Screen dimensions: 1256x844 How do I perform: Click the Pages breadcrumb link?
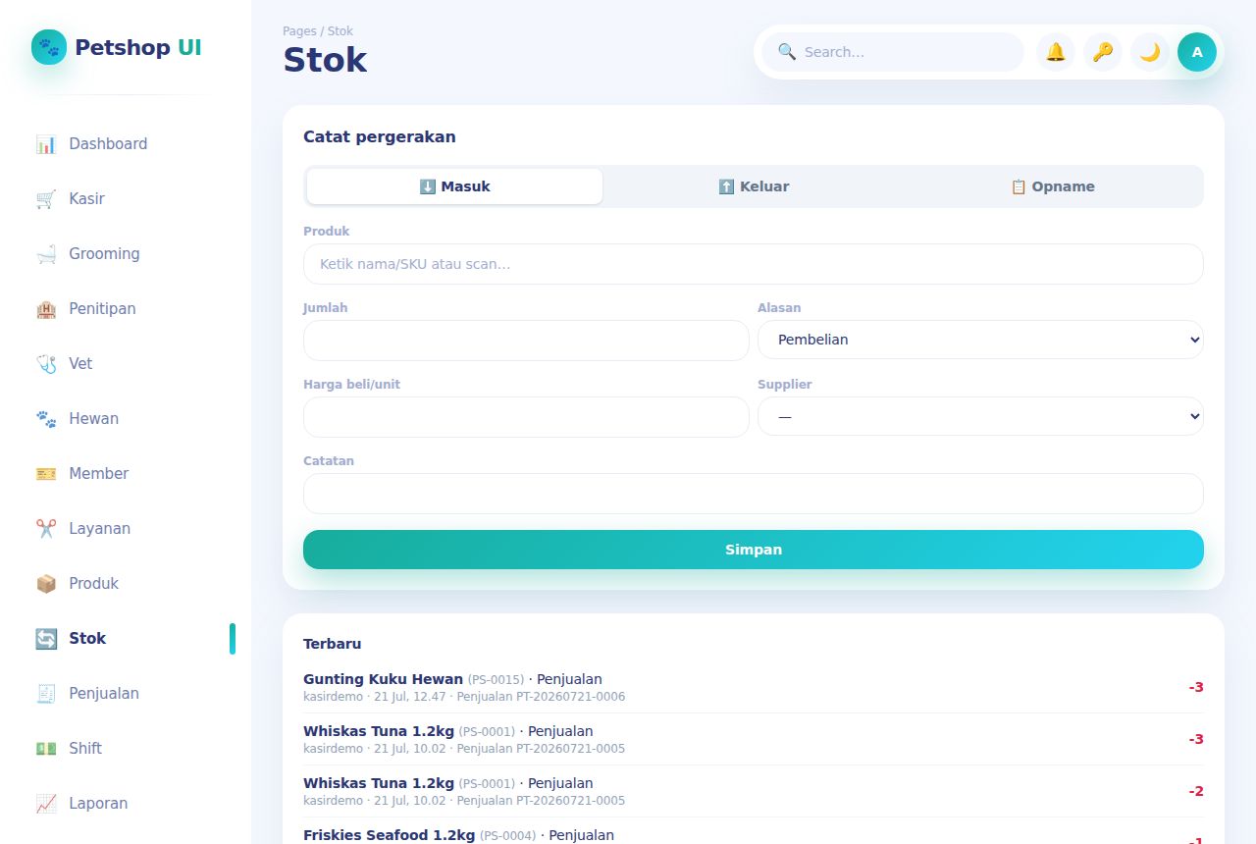click(x=299, y=31)
